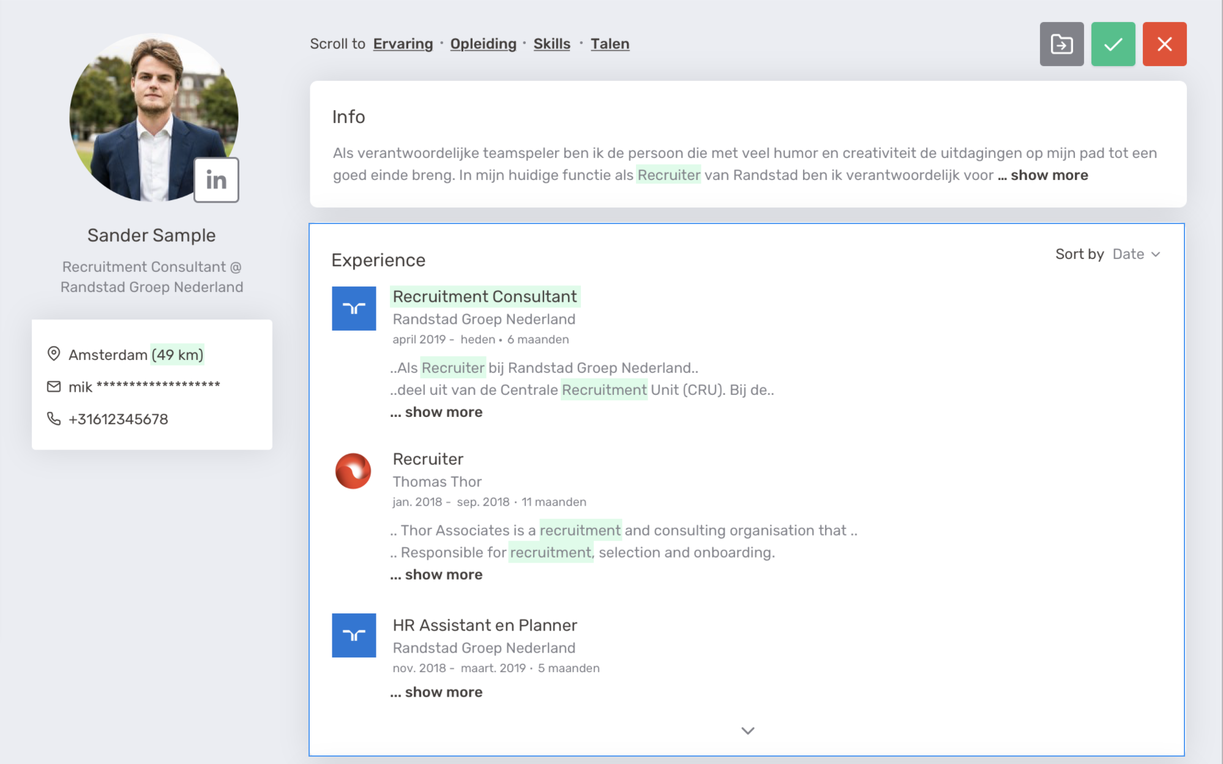Viewport: 1223px width, 764px height.
Task: Approve the candidate with the green checkmark
Action: 1113,43
